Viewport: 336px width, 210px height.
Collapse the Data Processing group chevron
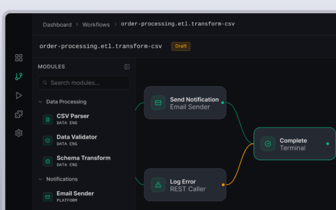pyautogui.click(x=40, y=102)
